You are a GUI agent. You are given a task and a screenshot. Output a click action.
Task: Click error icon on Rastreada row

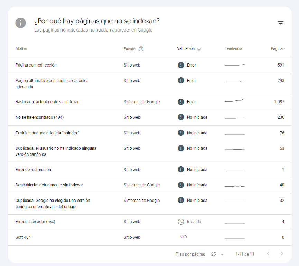pyautogui.click(x=181, y=102)
